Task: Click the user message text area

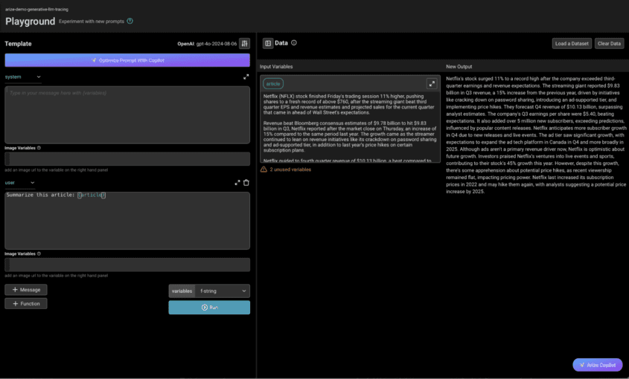Action: point(127,221)
